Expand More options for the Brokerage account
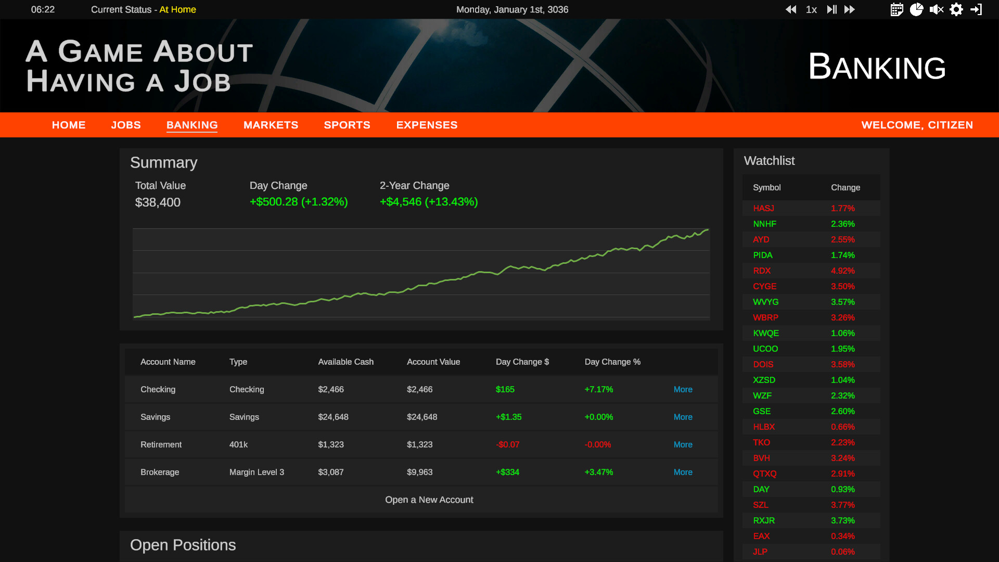Viewport: 999px width, 562px height. (683, 472)
